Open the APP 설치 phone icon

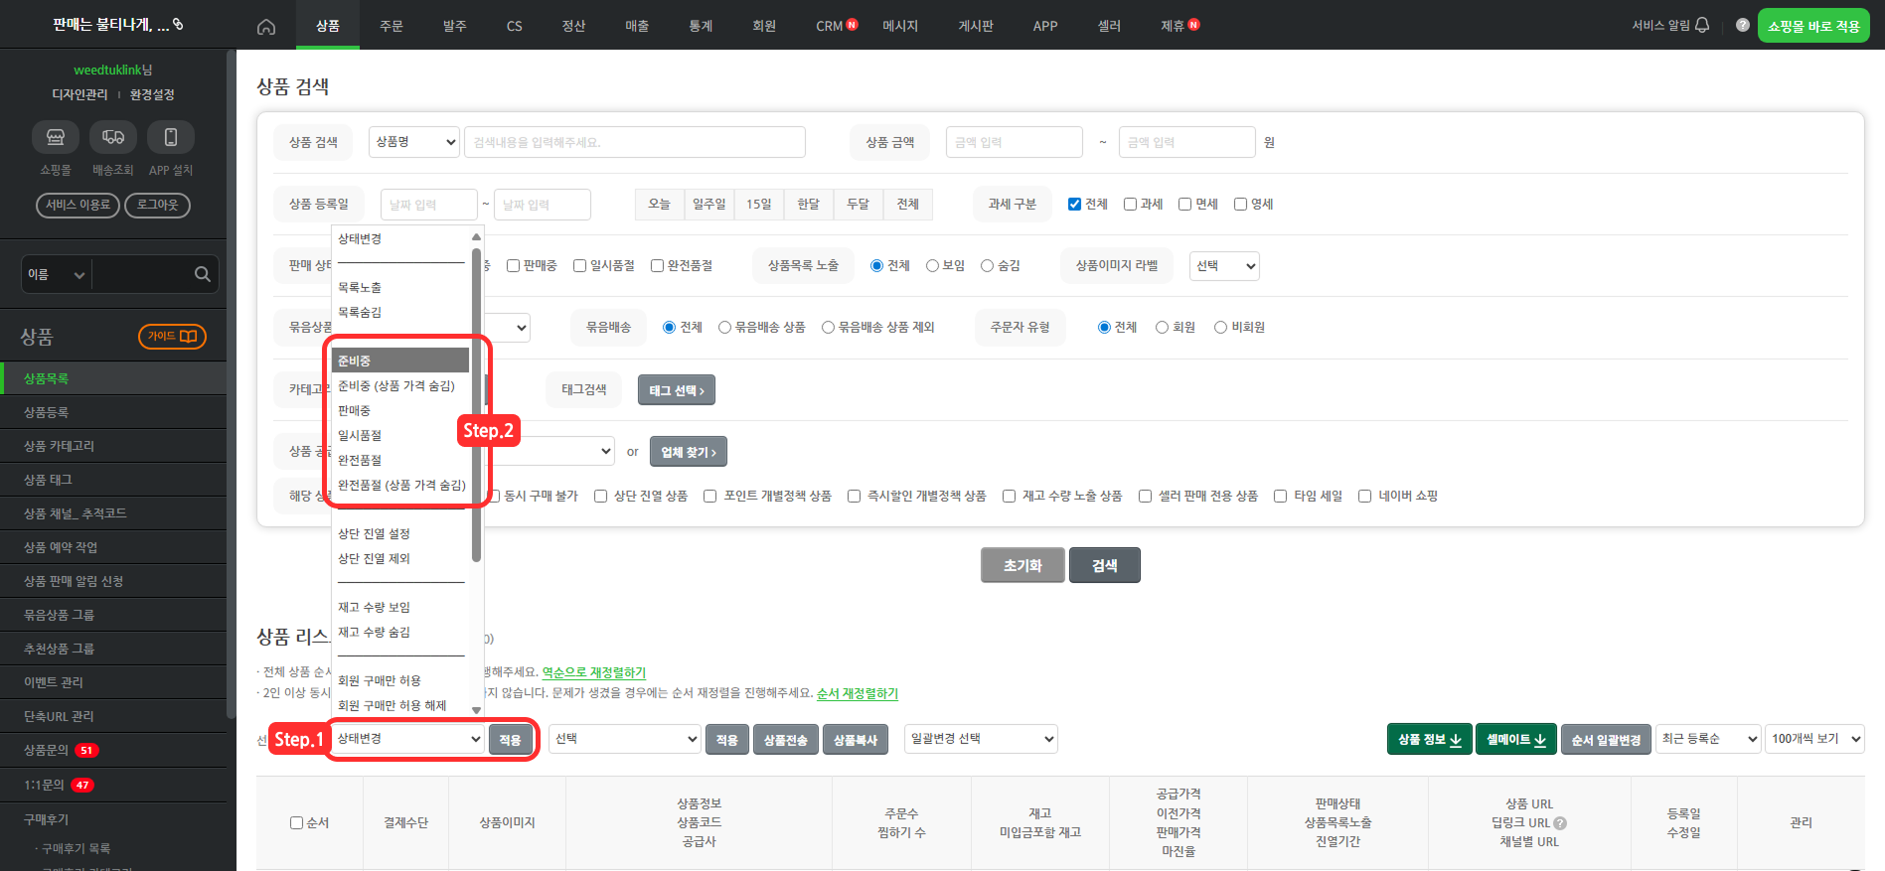(171, 137)
